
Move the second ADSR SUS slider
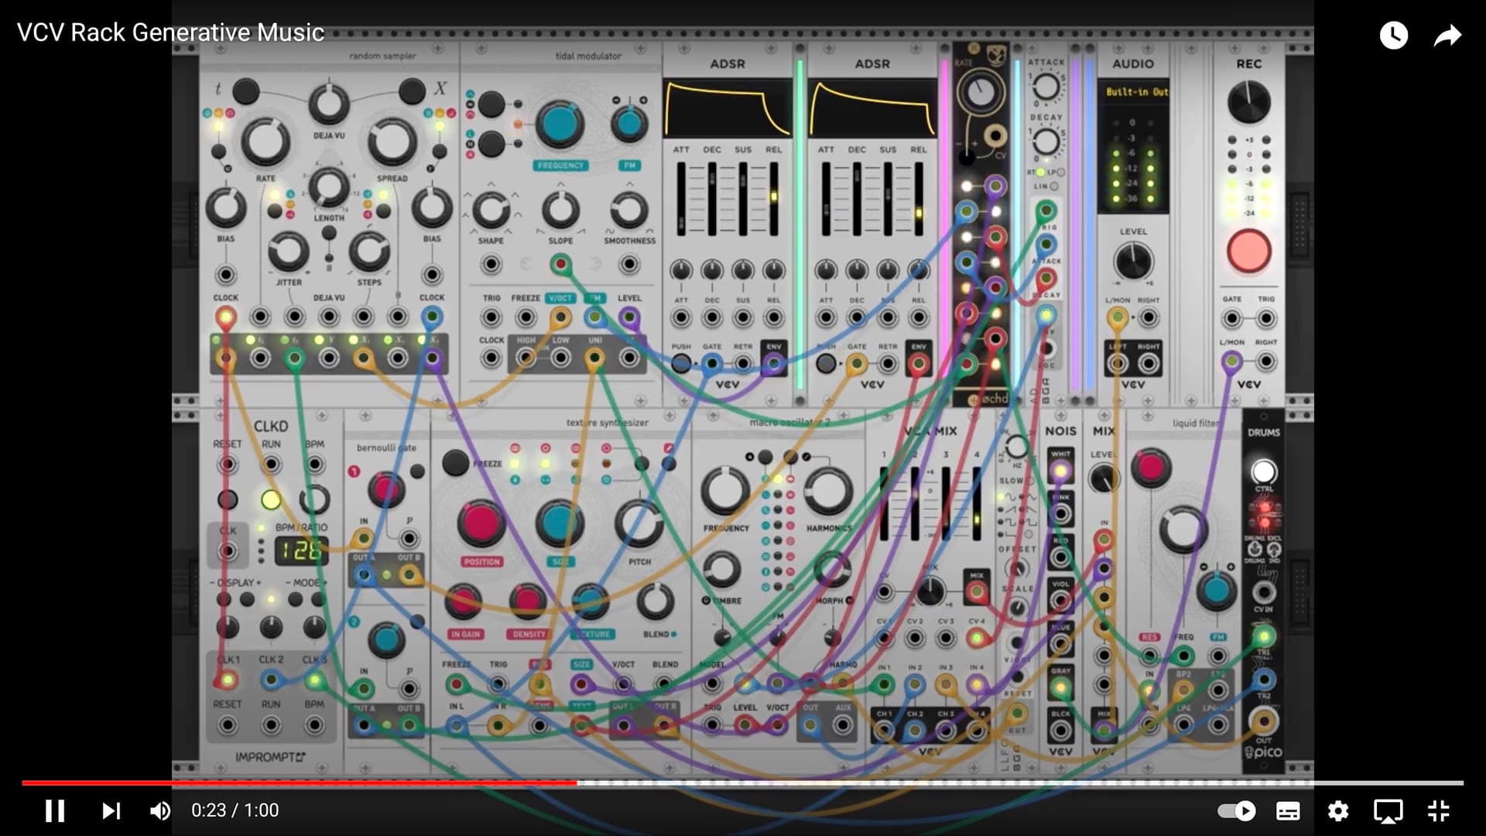coord(888,199)
